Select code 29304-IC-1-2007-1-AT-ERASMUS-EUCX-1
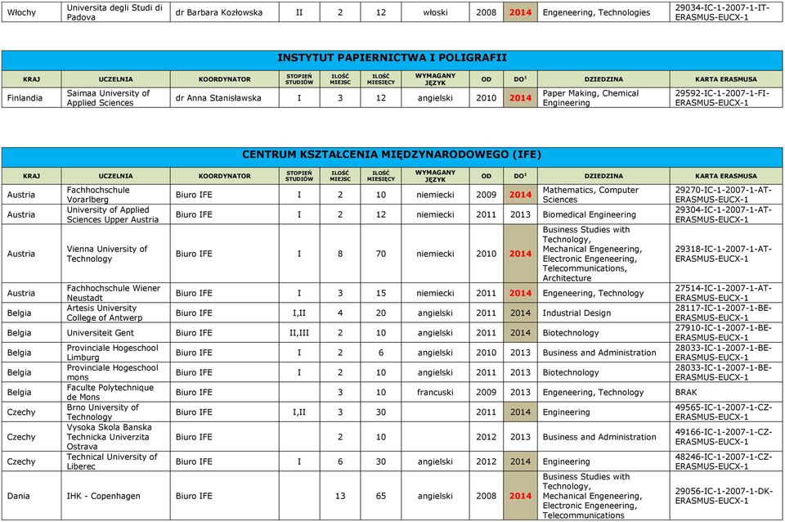Viewport: 785px width, 522px height. point(725,214)
